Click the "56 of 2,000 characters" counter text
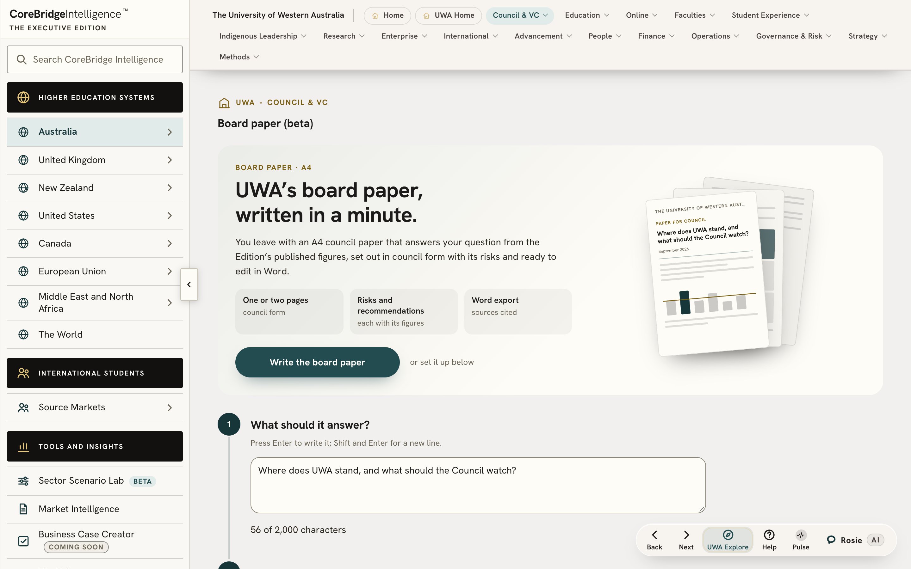911x569 pixels. pyautogui.click(x=298, y=530)
